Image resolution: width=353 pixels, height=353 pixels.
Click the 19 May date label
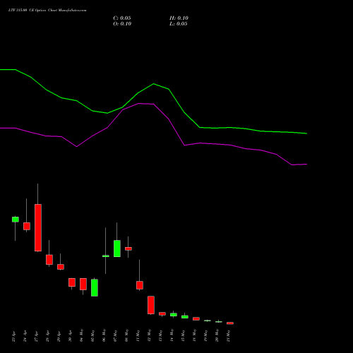(206, 335)
